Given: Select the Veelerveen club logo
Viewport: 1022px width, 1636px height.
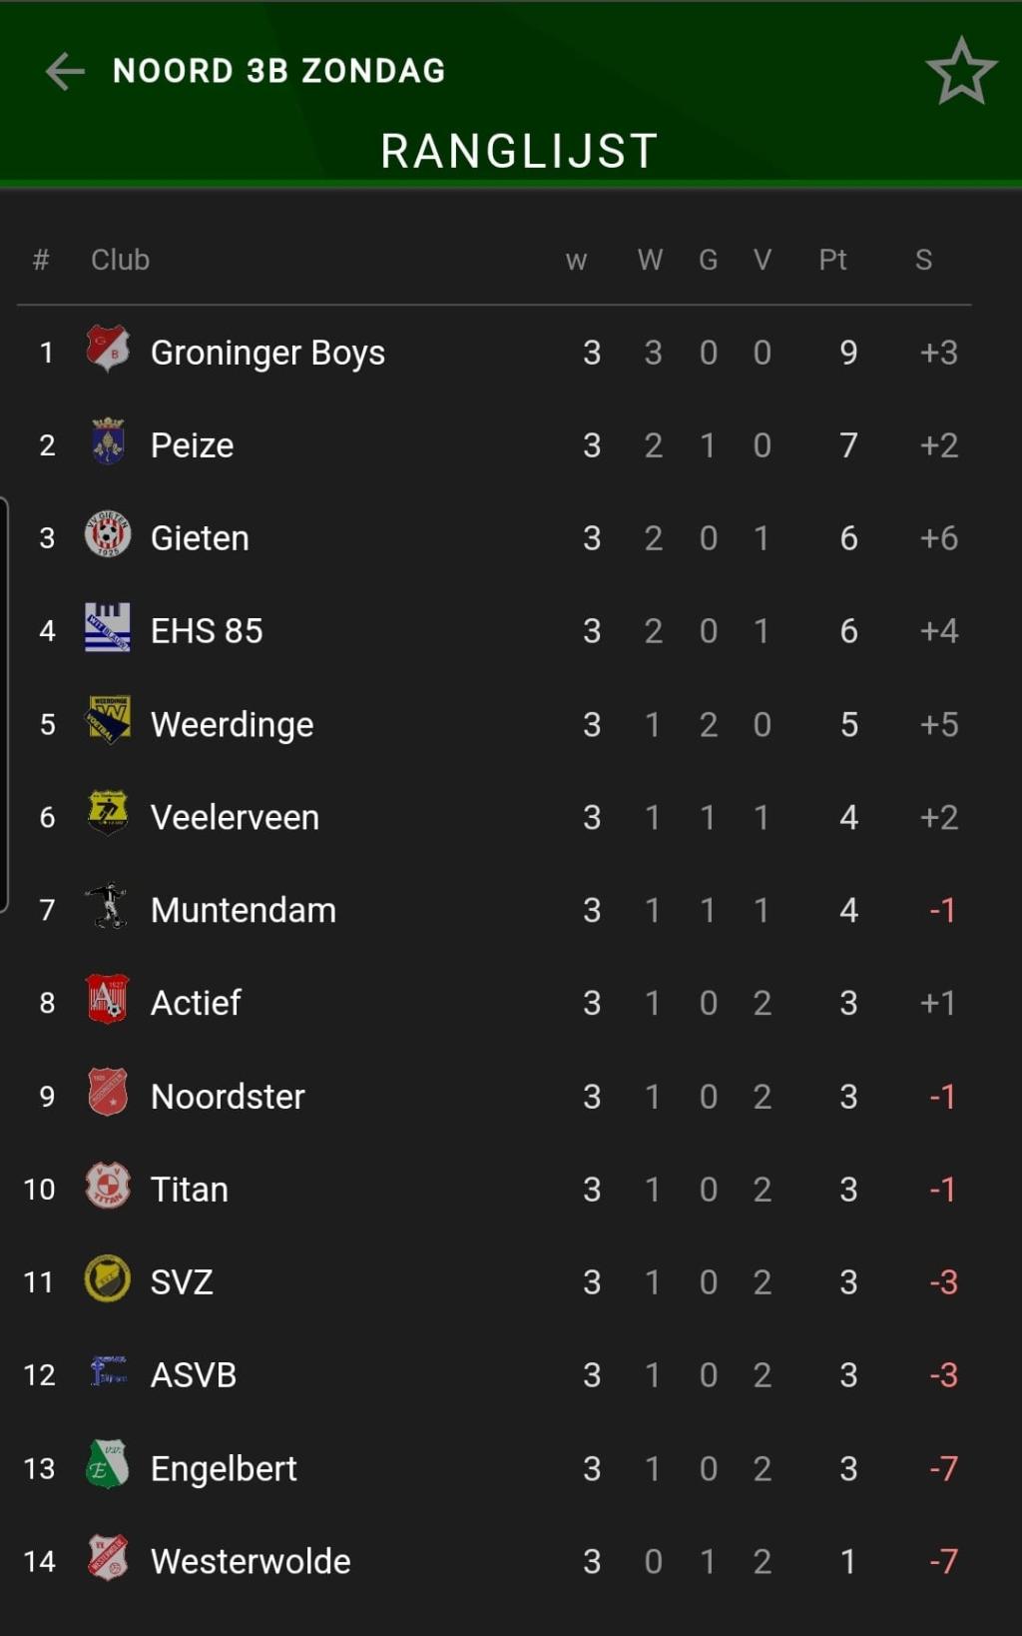Looking at the screenshot, I should [x=108, y=814].
